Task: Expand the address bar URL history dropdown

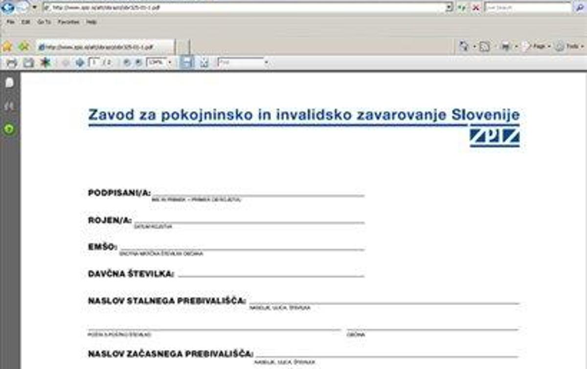Action: [449, 8]
